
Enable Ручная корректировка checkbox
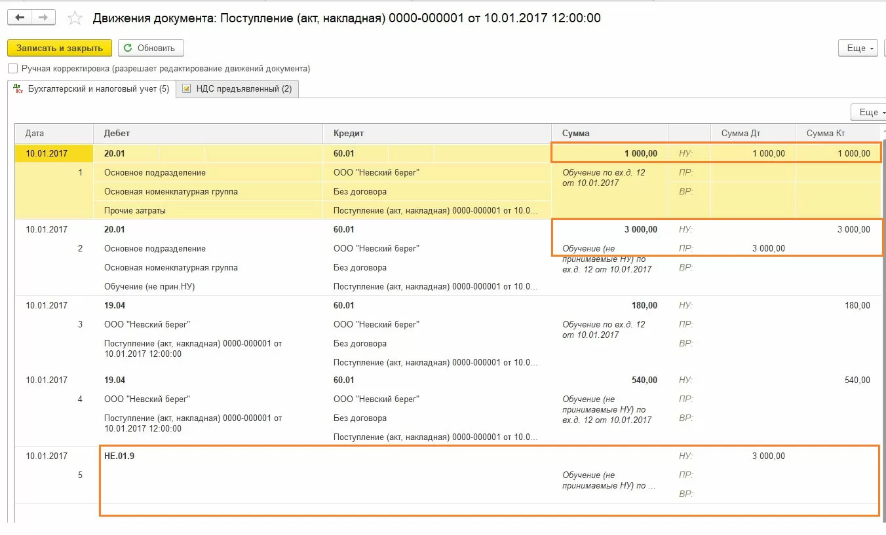point(12,69)
